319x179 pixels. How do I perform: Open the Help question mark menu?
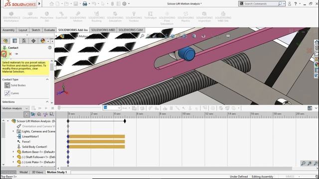tap(296, 3)
